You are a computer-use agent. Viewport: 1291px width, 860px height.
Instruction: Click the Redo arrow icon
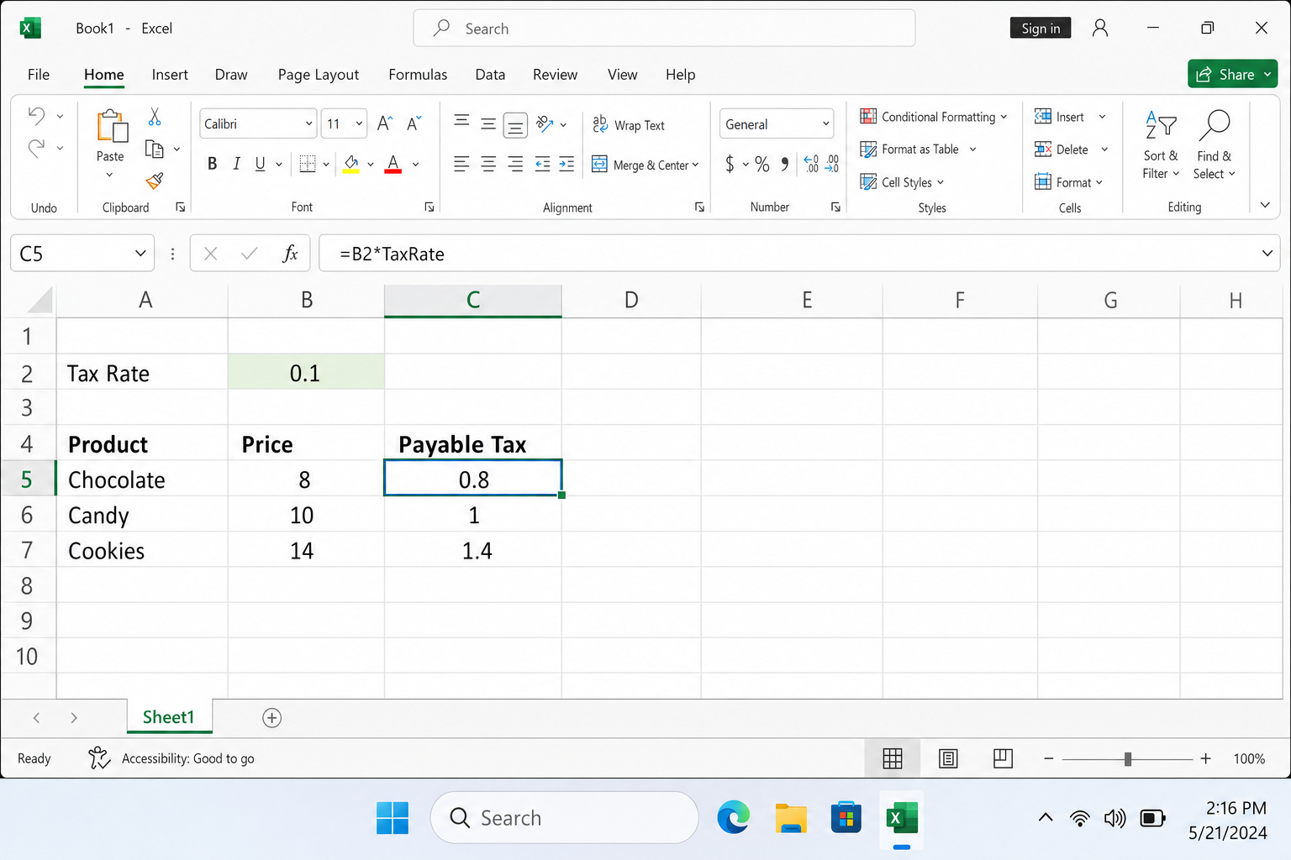(36, 148)
